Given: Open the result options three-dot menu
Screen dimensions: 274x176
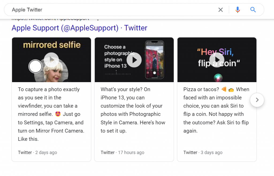Looking at the screenshot, I should coord(98,19).
